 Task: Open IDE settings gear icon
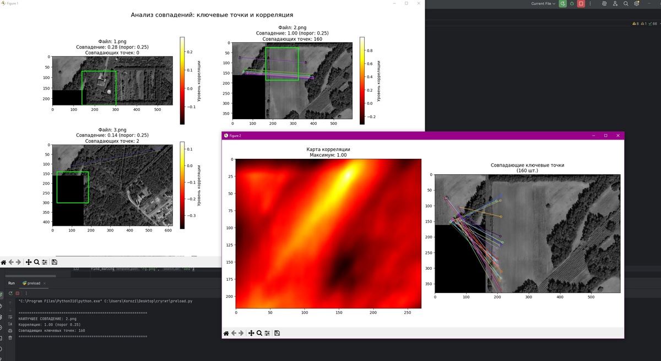[637, 3]
